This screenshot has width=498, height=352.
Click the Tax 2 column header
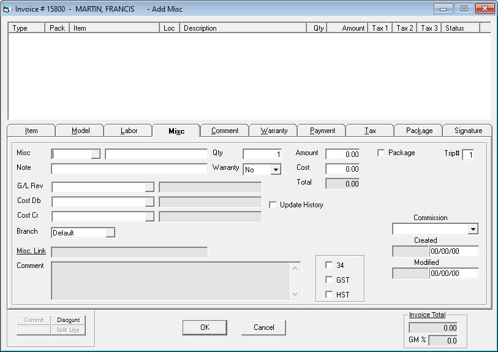405,28
